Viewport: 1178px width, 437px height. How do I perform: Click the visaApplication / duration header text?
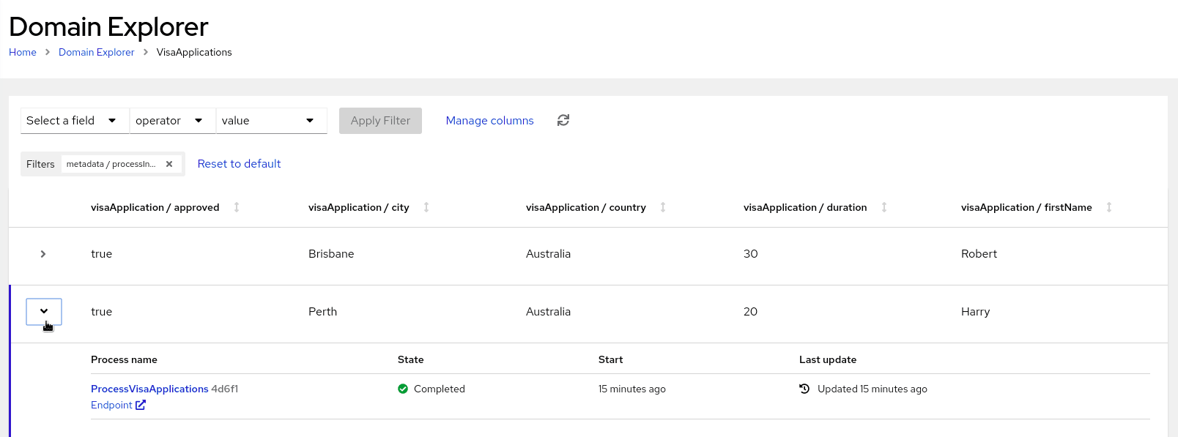(x=805, y=207)
